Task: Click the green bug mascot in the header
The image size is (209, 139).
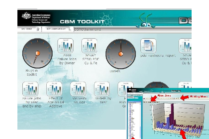Action: pos(145,21)
